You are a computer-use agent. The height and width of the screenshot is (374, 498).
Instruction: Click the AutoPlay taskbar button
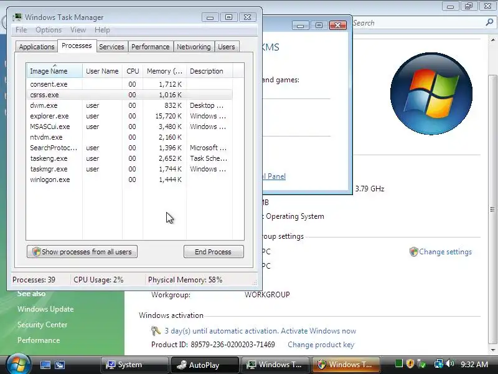[205, 365]
